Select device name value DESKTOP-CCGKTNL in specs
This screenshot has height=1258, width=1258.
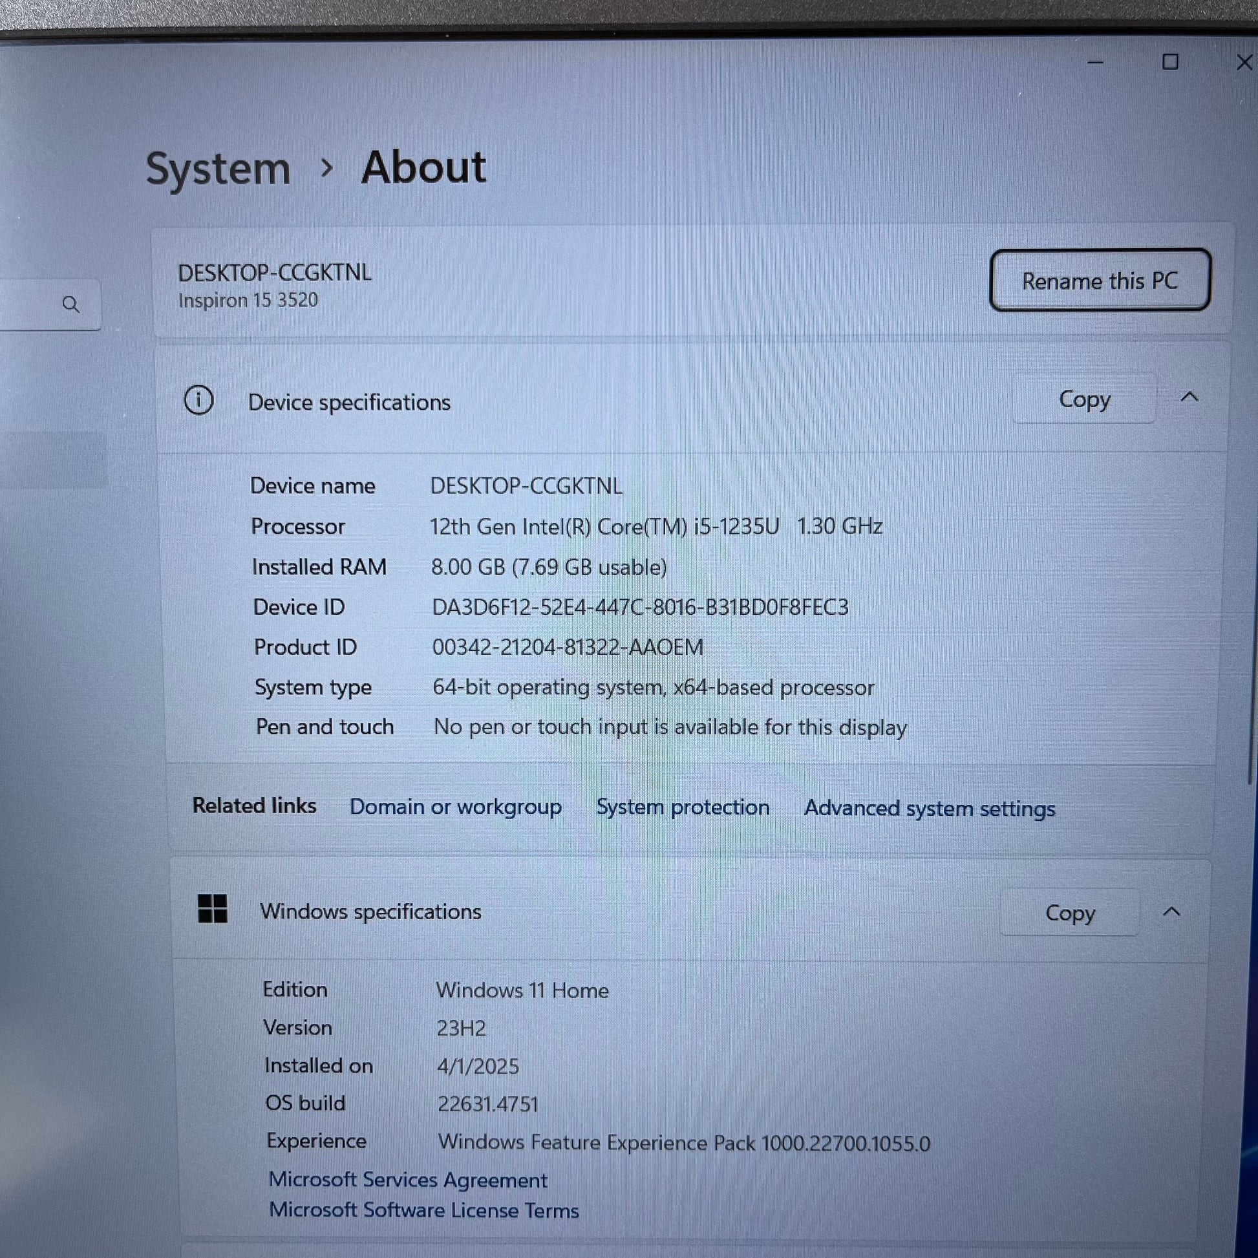pyautogui.click(x=526, y=485)
